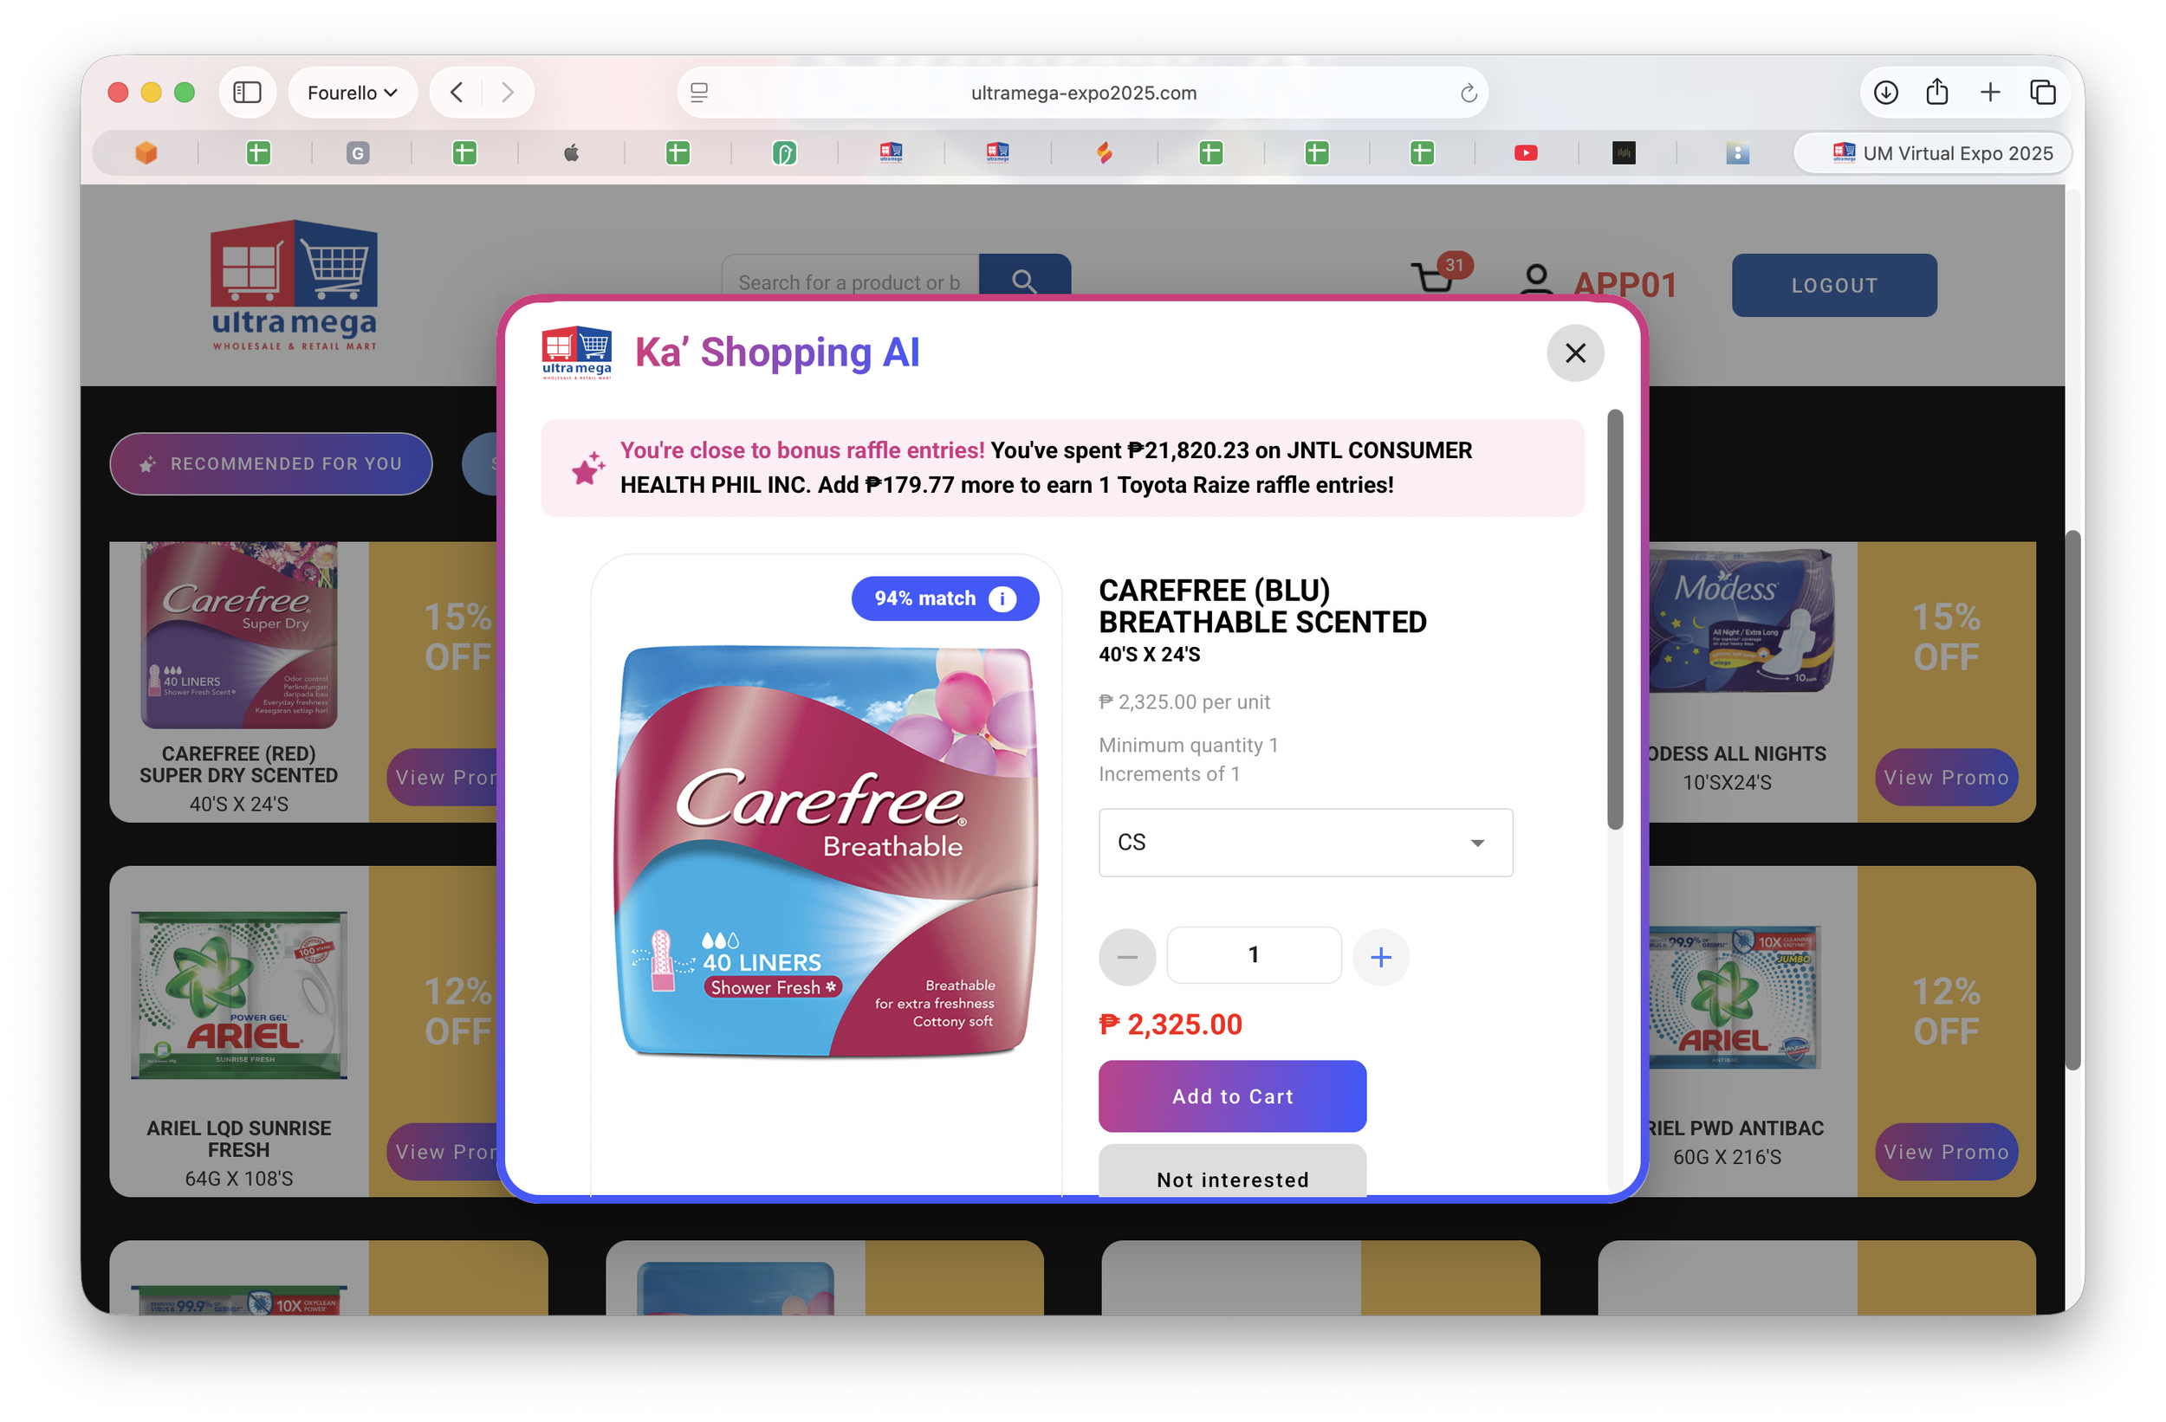This screenshot has width=2166, height=1422.
Task: Switch to the light-blue icon tab
Action: click(1736, 152)
